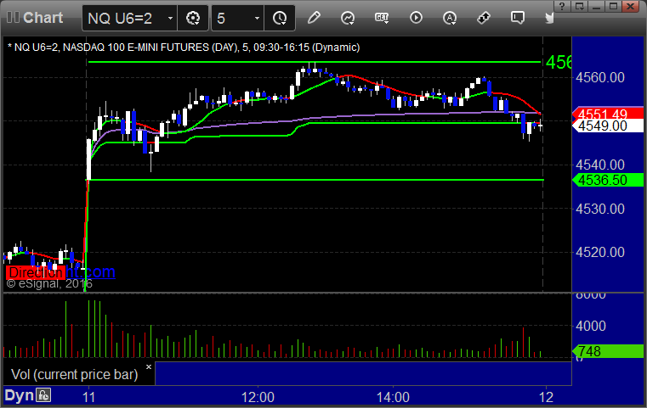Open the chat comment bubble icon
The height and width of the screenshot is (408, 647).
[x=518, y=18]
